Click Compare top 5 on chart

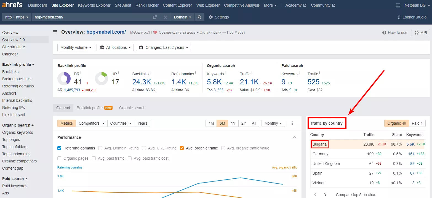tap(356, 195)
